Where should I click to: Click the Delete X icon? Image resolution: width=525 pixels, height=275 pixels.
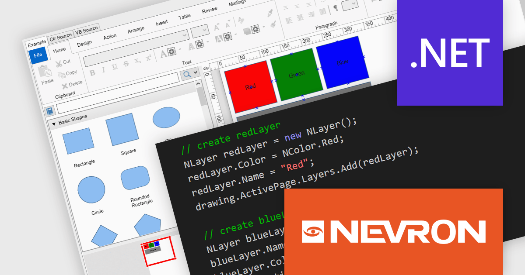point(65,86)
